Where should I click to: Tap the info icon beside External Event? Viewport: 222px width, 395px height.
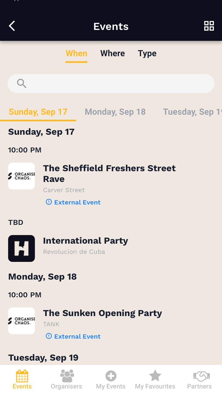pyautogui.click(x=49, y=202)
